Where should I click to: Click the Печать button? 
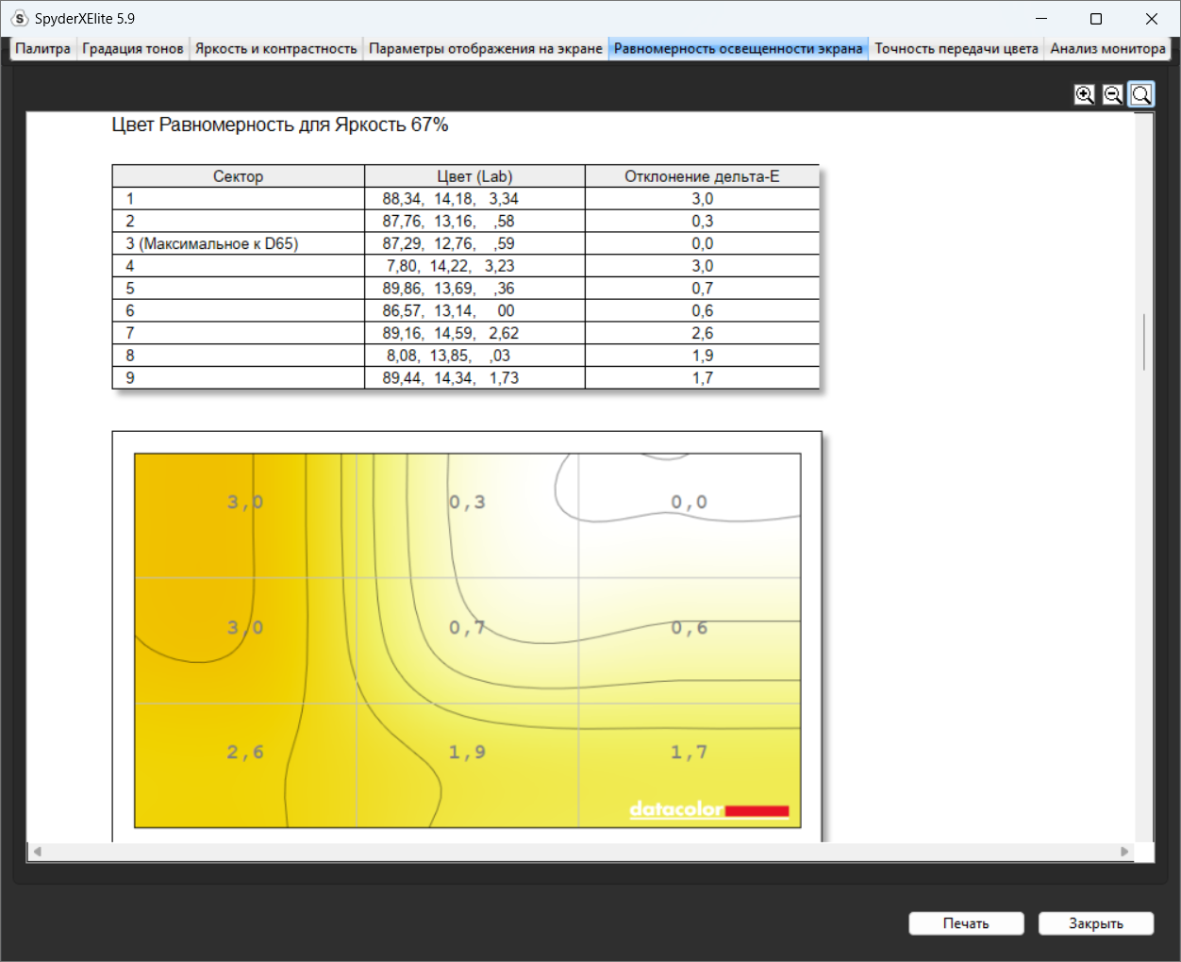coord(966,923)
